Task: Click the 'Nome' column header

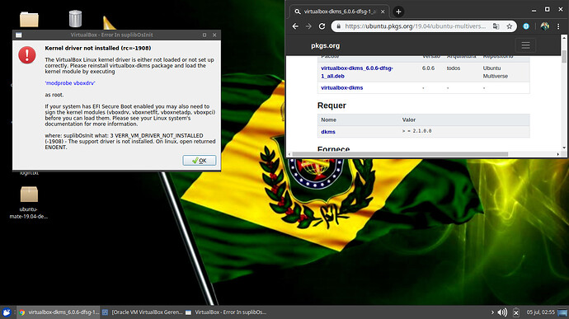Action: tap(328, 120)
